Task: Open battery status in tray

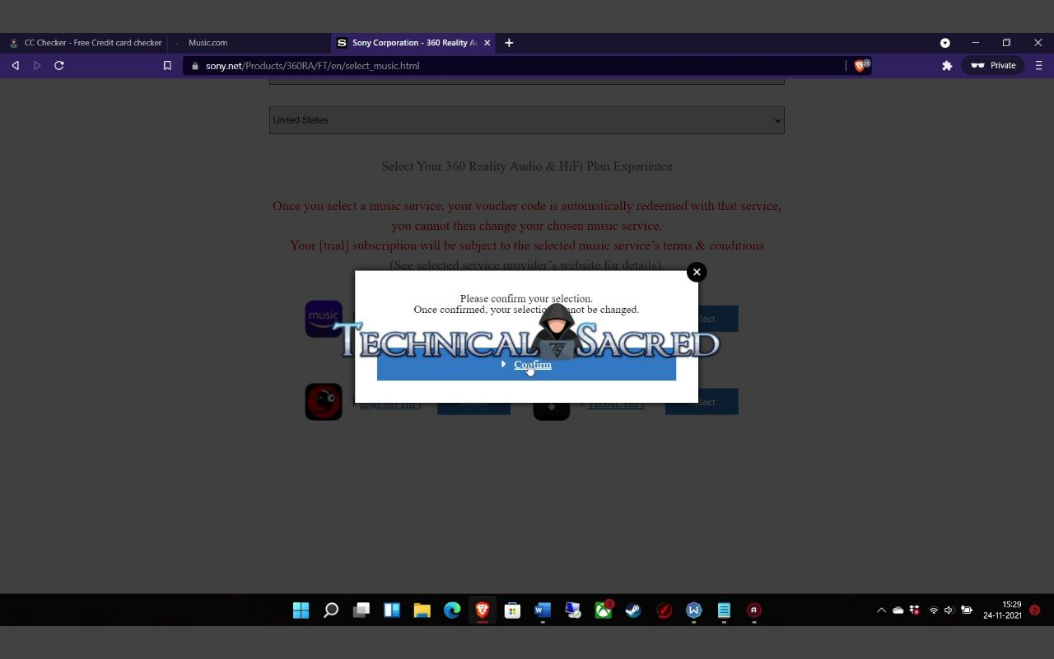Action: click(967, 610)
